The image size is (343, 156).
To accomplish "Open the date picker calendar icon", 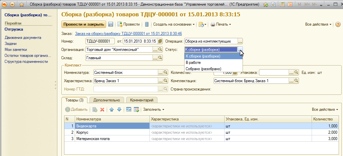I will [x=160, y=41].
